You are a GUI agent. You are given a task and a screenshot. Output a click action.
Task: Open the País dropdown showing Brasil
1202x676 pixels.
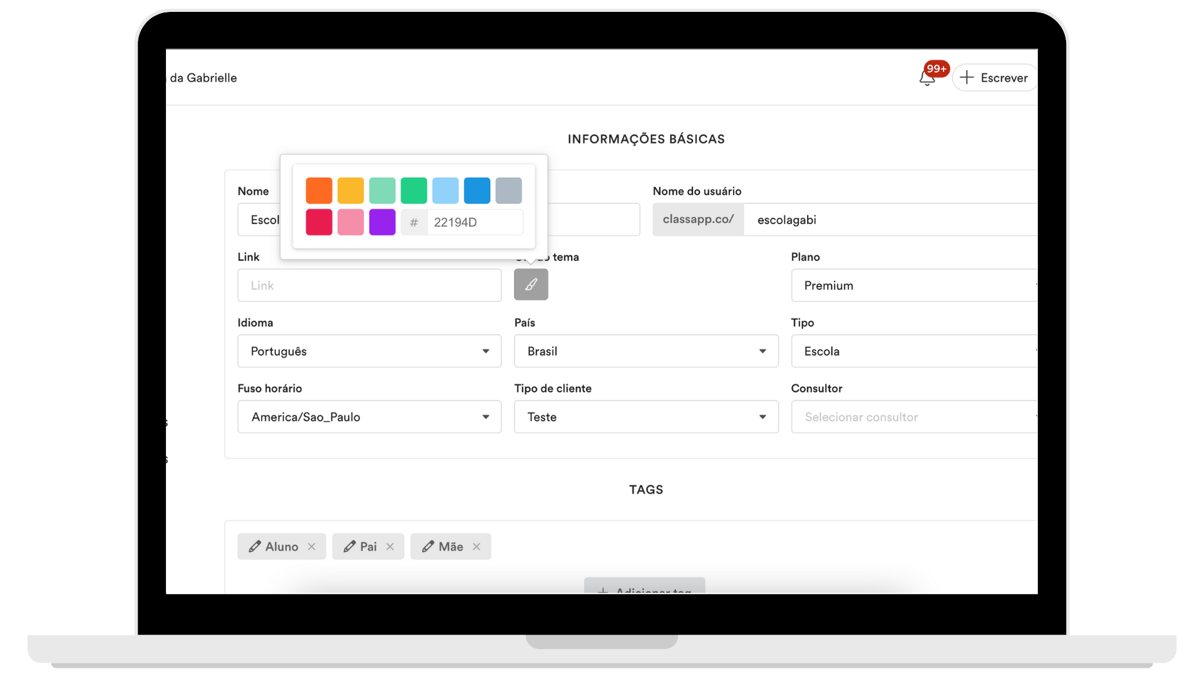(x=646, y=351)
